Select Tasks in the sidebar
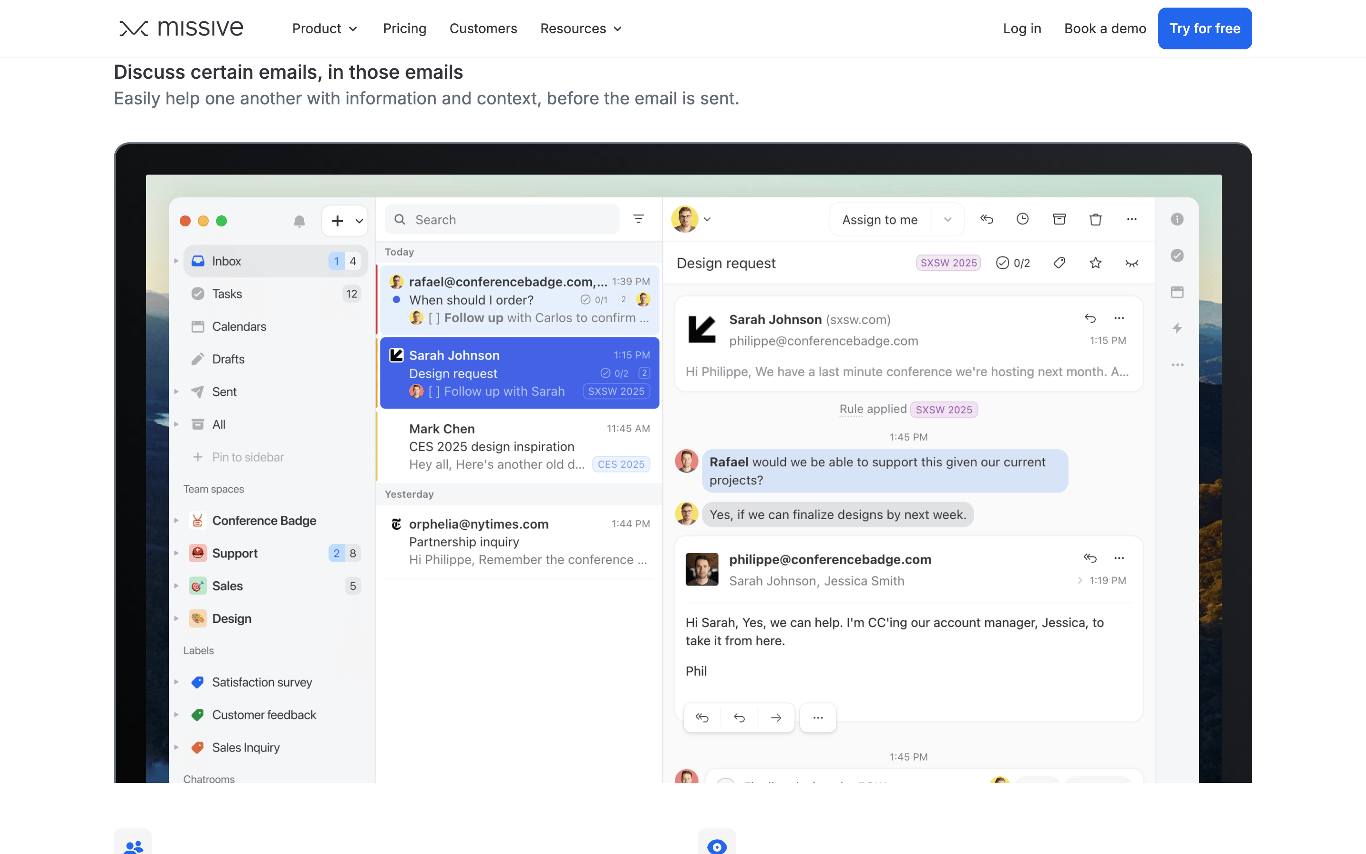Screen dimensions: 1366x854 276,294
